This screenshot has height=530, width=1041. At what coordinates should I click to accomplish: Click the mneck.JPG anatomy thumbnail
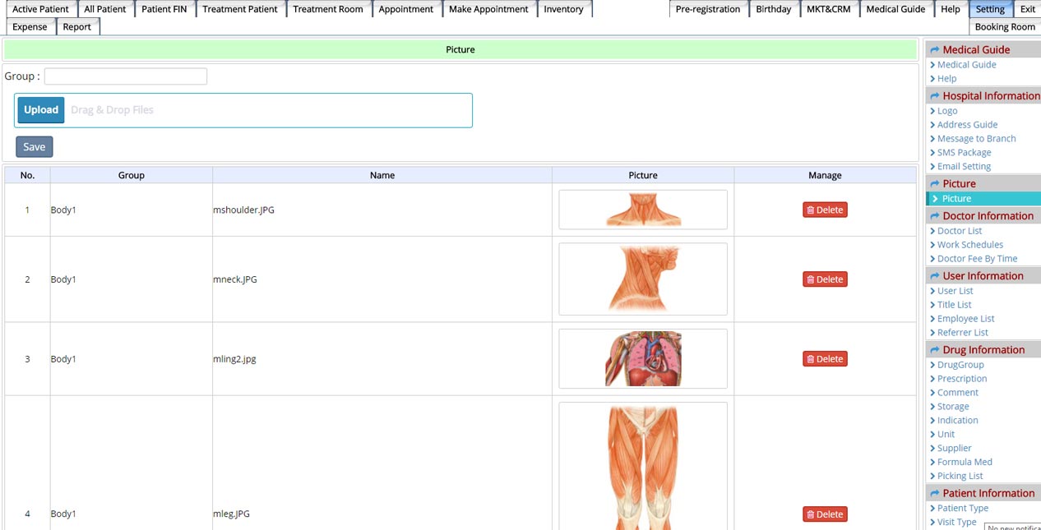click(642, 279)
